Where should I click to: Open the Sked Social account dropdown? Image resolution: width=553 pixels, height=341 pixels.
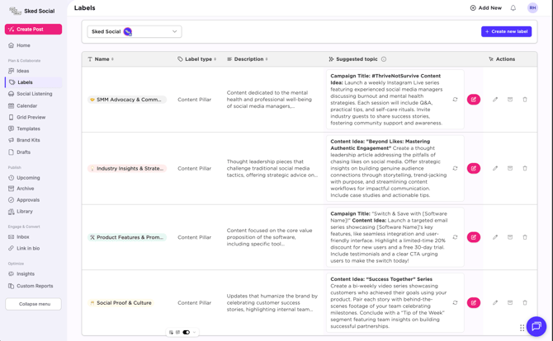point(135,31)
